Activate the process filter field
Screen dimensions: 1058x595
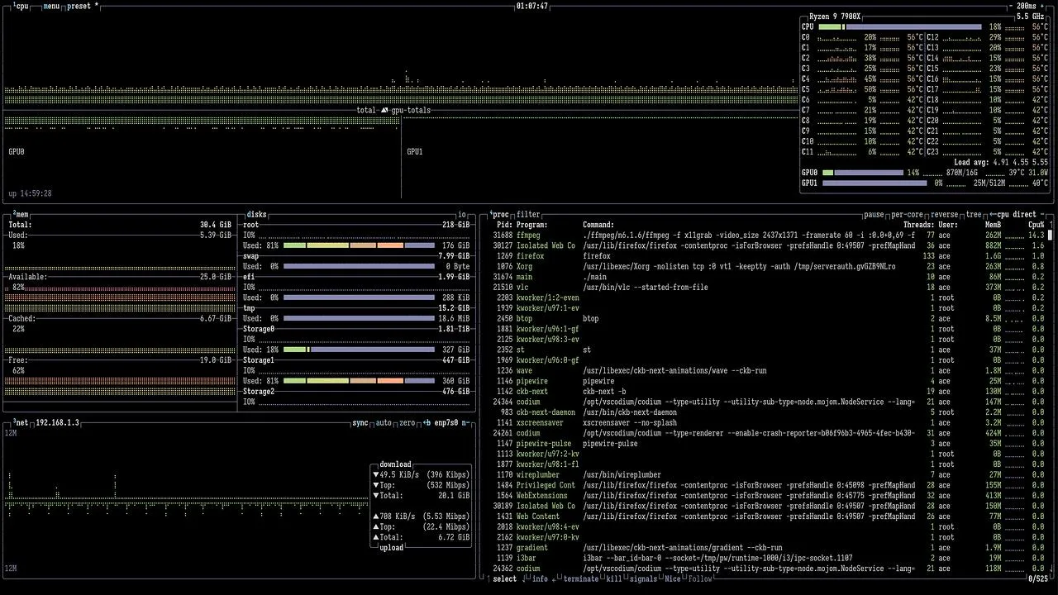click(x=528, y=214)
